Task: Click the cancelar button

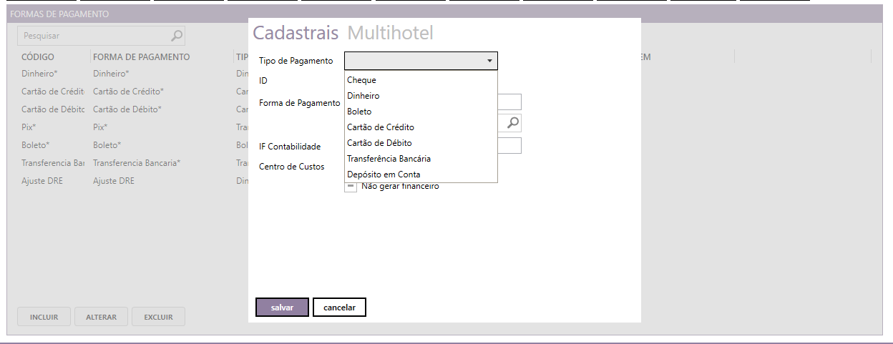Action: [x=339, y=307]
